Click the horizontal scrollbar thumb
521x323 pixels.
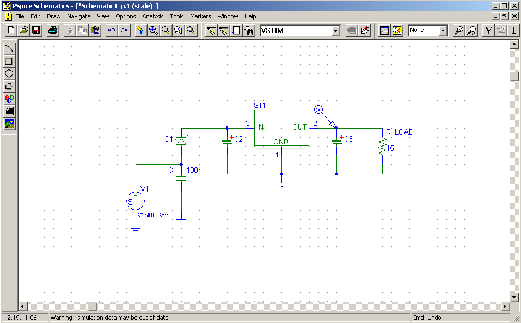pyautogui.click(x=93, y=307)
